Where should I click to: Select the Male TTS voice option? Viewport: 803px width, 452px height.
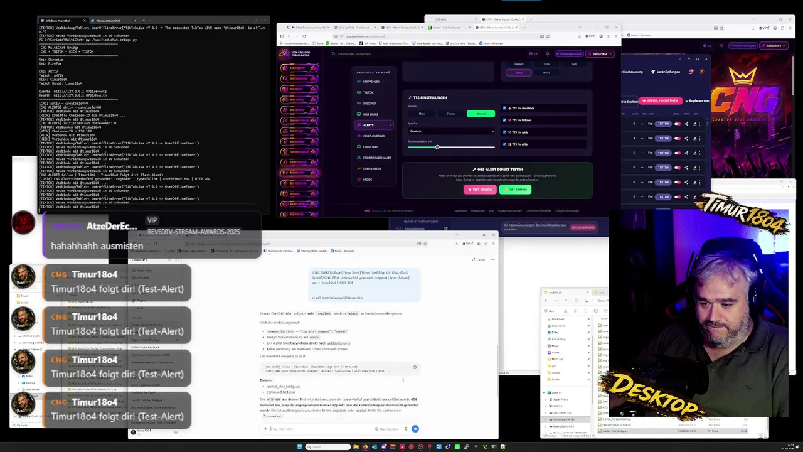click(422, 114)
